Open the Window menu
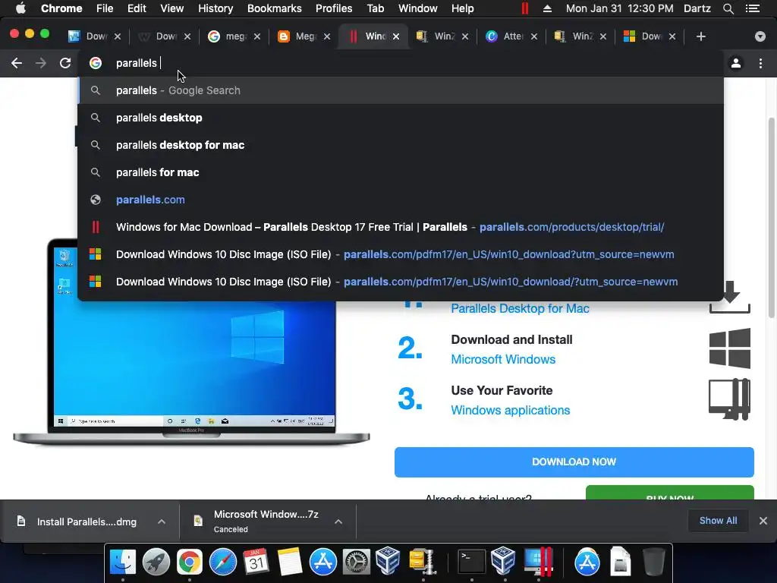The height and width of the screenshot is (583, 777). pyautogui.click(x=418, y=8)
